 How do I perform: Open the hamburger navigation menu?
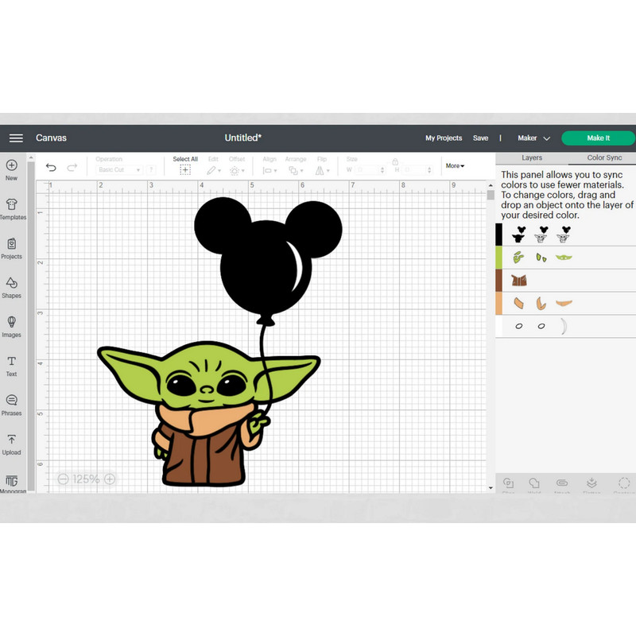(x=15, y=138)
